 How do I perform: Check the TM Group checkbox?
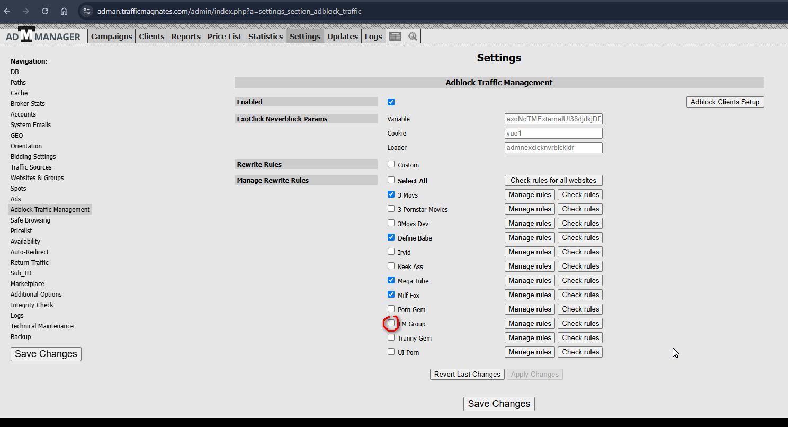click(391, 323)
